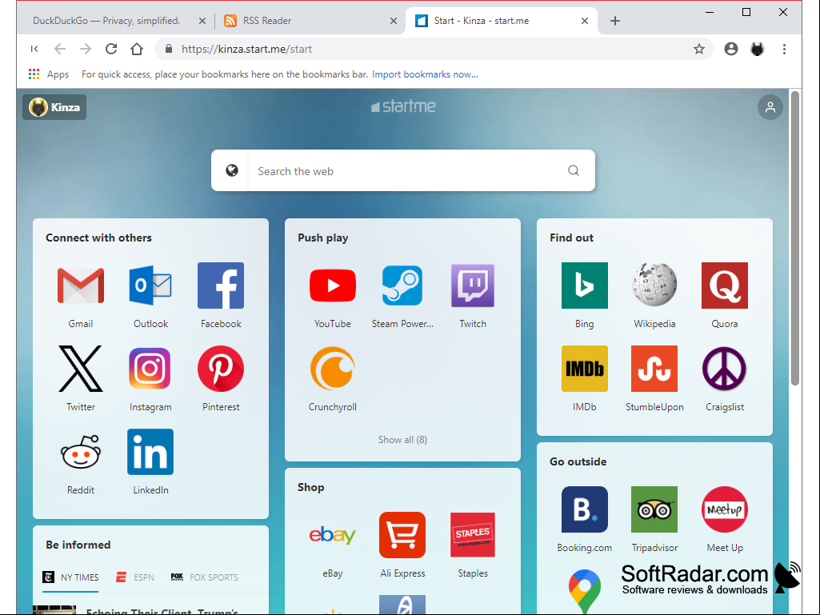Open the start.me user account icon
Viewport: 820px width, 615px height.
pos(770,107)
